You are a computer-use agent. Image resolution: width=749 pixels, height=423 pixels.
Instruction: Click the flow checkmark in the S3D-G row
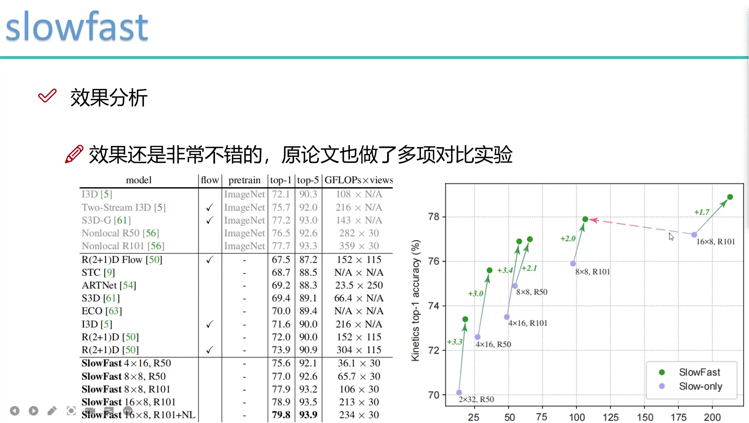tap(209, 220)
